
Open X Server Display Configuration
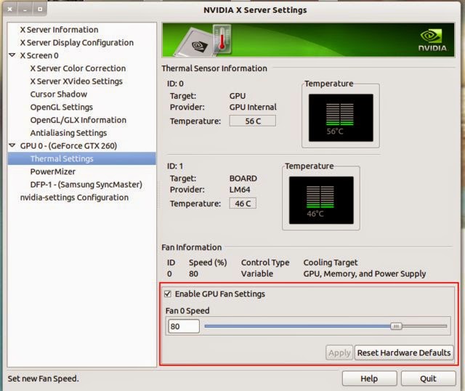[x=77, y=43]
